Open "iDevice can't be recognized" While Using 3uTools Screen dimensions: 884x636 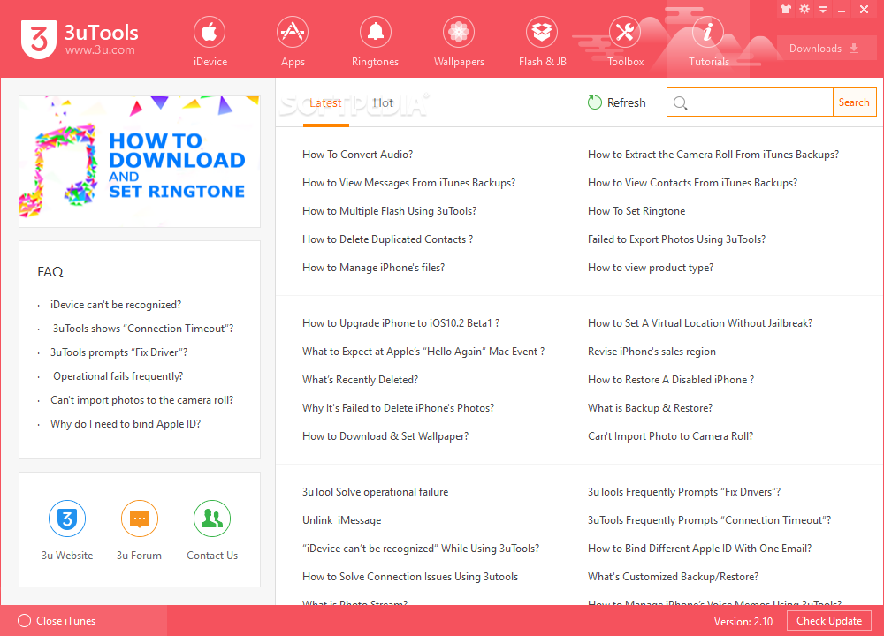(421, 549)
